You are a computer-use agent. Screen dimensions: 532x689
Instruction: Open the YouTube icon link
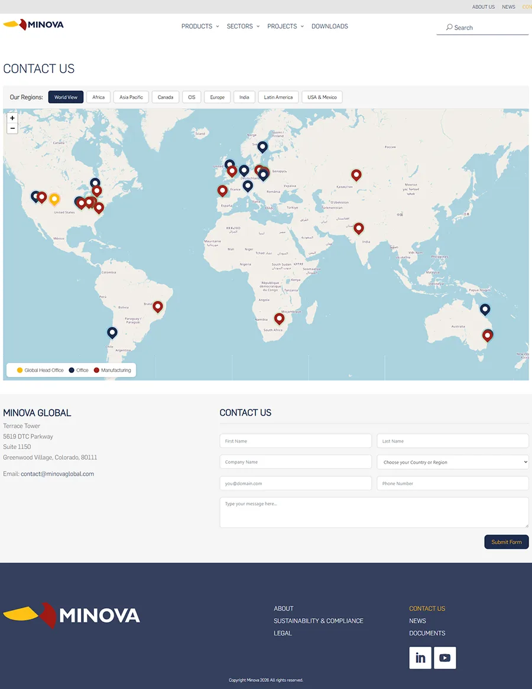tap(445, 658)
